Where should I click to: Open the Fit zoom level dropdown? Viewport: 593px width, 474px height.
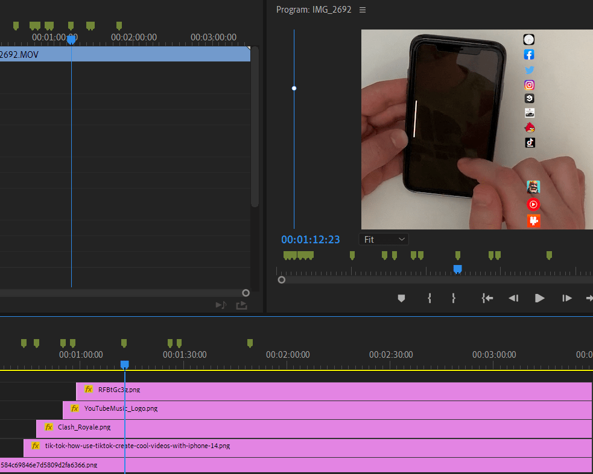click(384, 239)
